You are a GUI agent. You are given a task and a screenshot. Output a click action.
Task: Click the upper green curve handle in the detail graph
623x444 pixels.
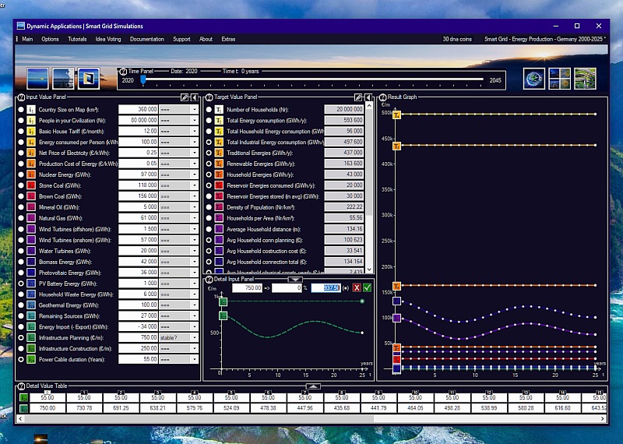point(223,301)
